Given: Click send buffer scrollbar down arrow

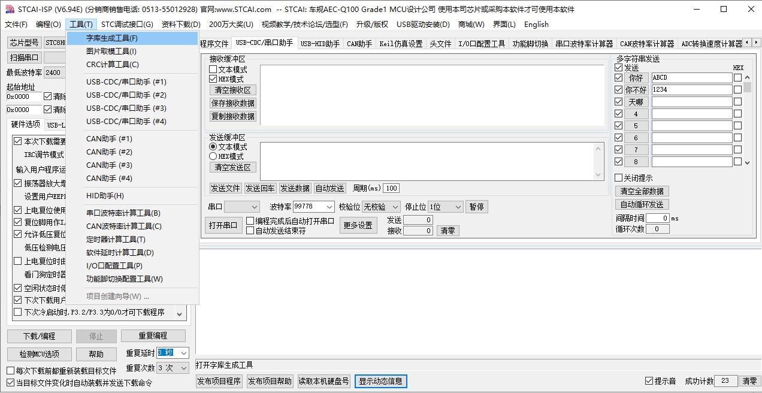Looking at the screenshot, I should pyautogui.click(x=597, y=175).
